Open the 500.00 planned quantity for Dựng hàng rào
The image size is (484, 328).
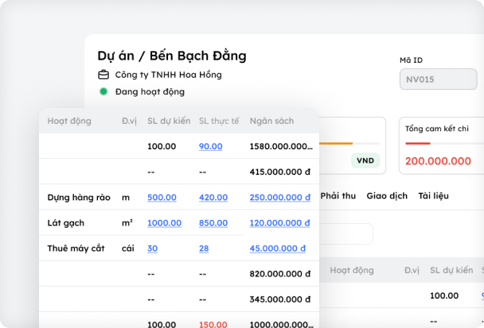tap(162, 197)
